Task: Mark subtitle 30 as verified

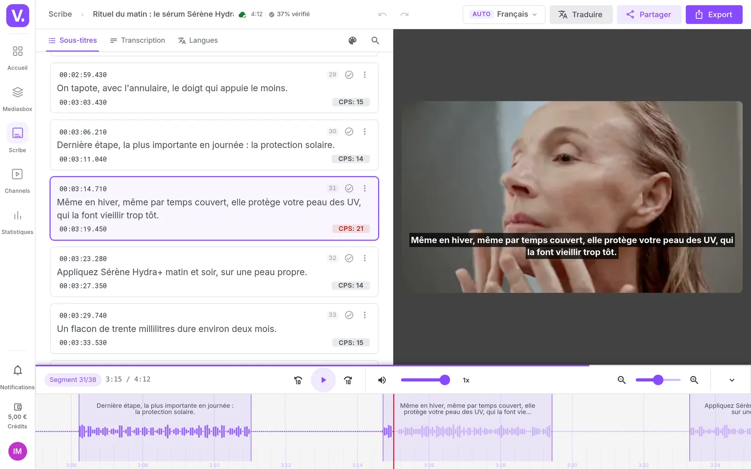Action: click(349, 132)
